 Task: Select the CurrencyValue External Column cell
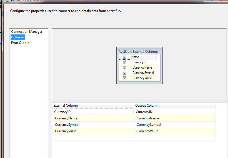93,131
